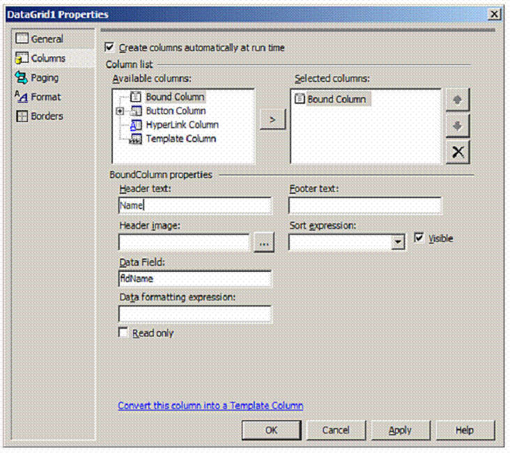The height and width of the screenshot is (453, 510).
Task: Select Button Column in Available columns
Action: (x=176, y=111)
